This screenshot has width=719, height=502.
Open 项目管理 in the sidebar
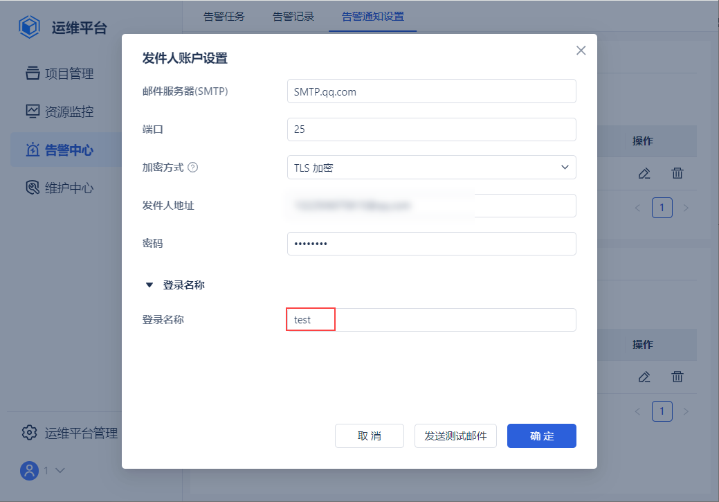click(69, 73)
